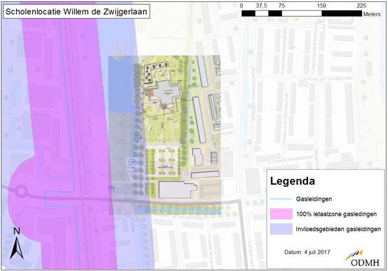
Task: Click the 'Anna Paulownastraat' street label
Action: point(284,52)
